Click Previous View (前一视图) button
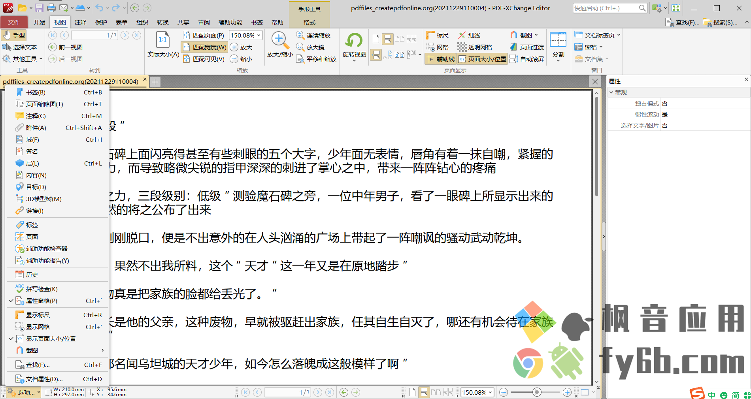This screenshot has width=751, height=399. pyautogui.click(x=66, y=47)
